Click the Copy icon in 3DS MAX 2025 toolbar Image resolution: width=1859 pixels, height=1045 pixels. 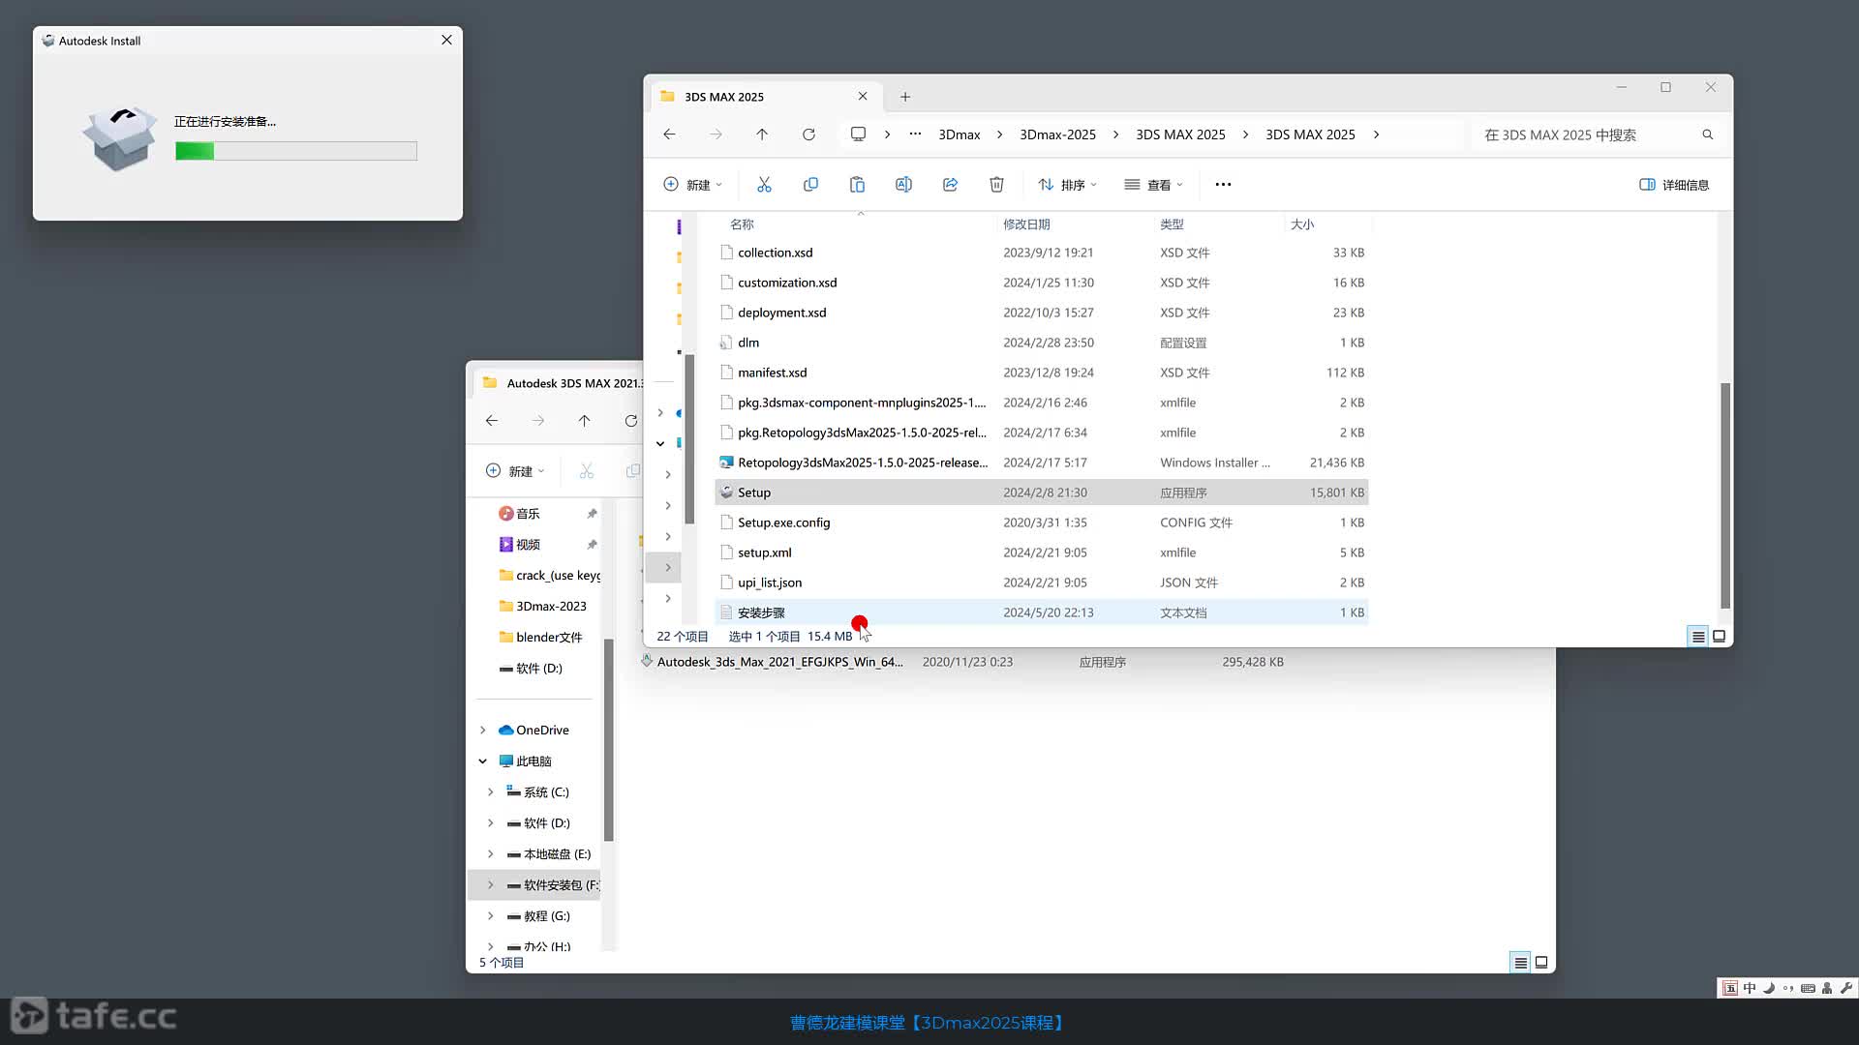pyautogui.click(x=810, y=184)
